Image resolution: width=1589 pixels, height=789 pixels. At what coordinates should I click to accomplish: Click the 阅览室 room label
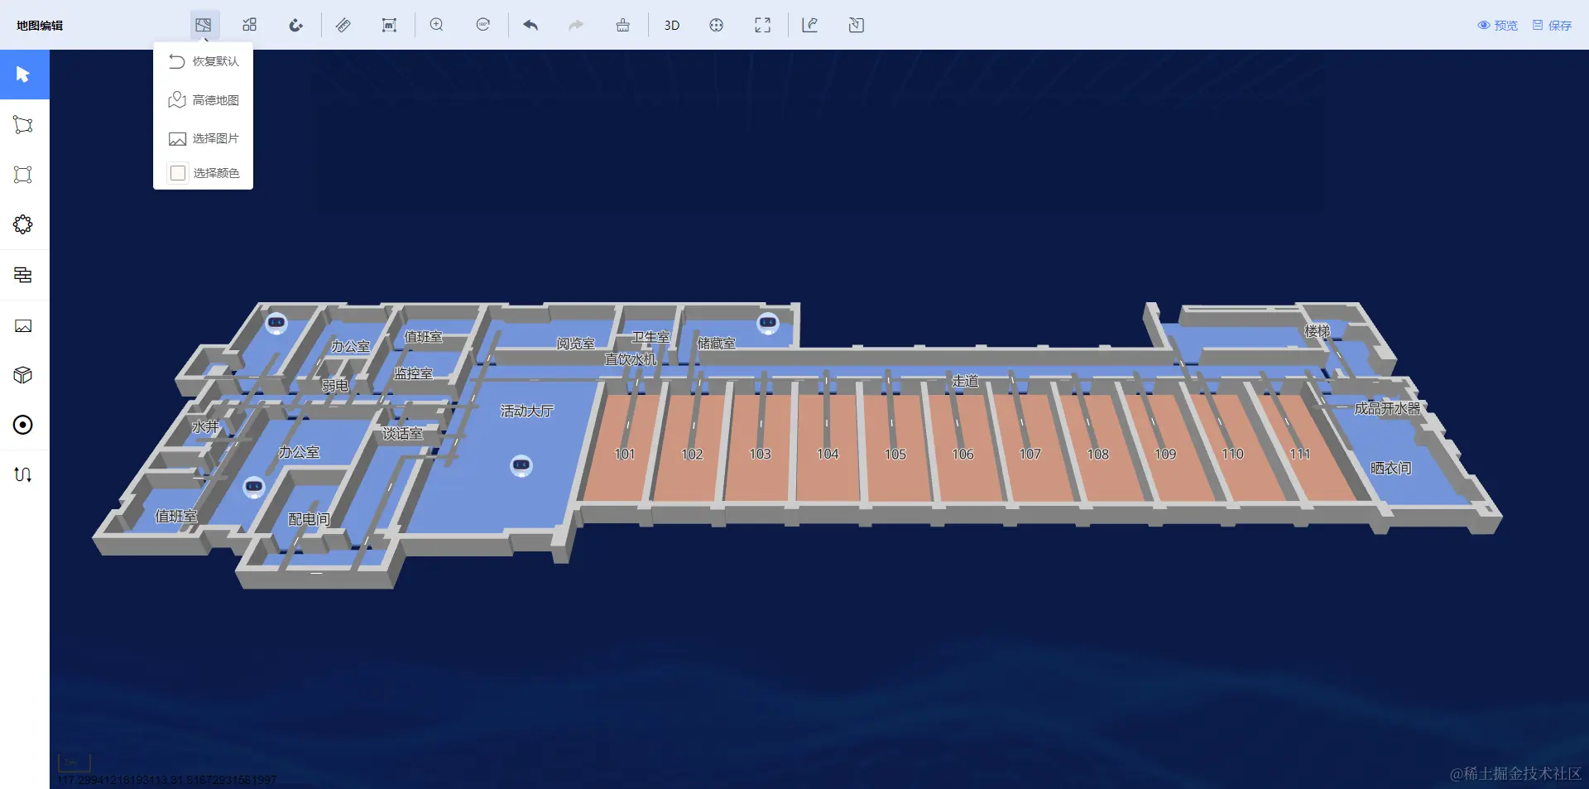point(575,344)
